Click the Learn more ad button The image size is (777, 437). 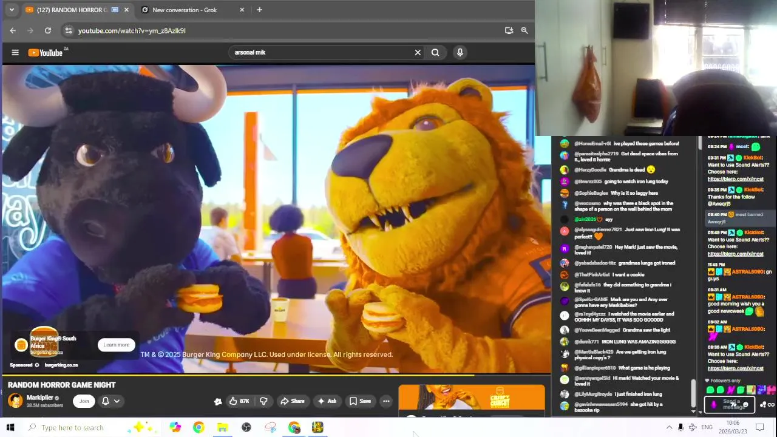116,345
